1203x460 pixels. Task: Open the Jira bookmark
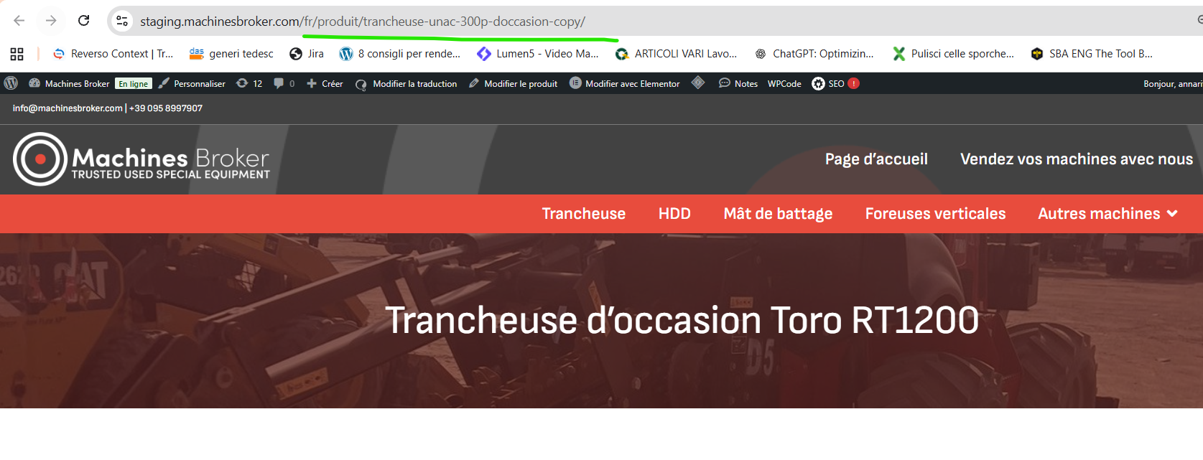pos(307,54)
